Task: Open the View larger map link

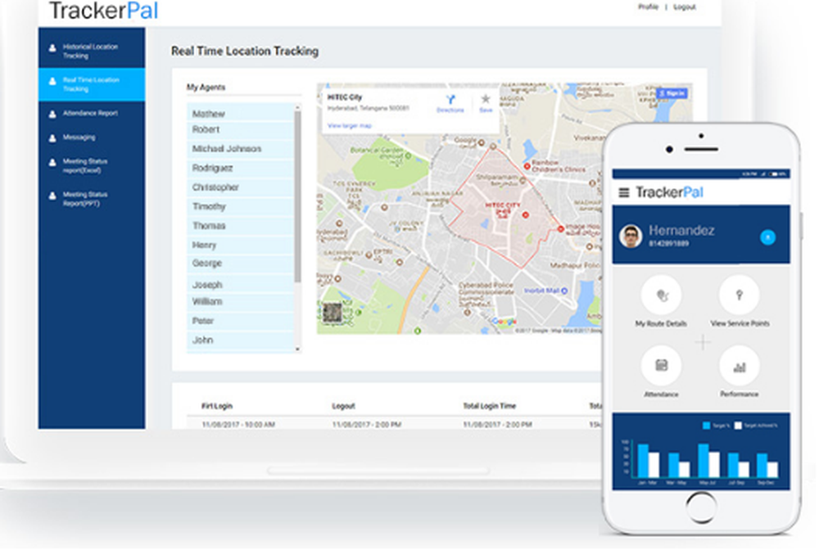Action: point(350,126)
